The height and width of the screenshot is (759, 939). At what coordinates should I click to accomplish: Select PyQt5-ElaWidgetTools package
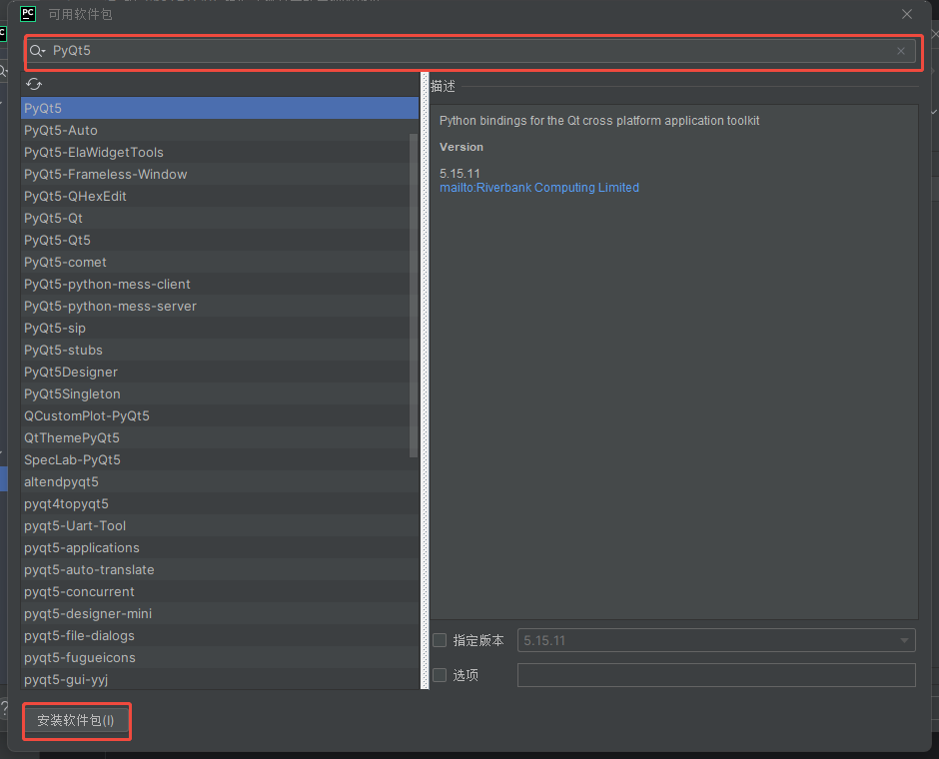[x=220, y=152]
